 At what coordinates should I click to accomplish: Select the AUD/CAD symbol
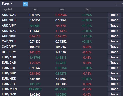coord(9,15)
